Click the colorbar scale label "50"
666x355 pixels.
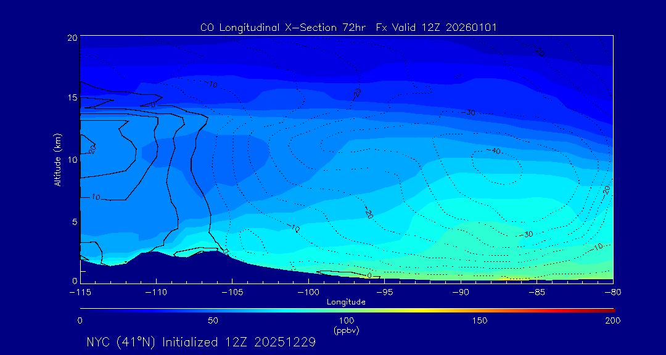[x=213, y=320]
